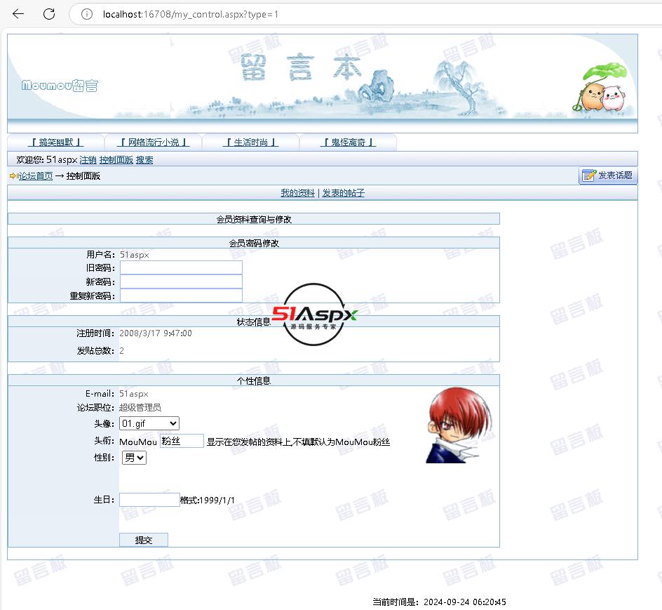Submit the form with 提交 button
The height and width of the screenshot is (610, 662).
pos(144,540)
